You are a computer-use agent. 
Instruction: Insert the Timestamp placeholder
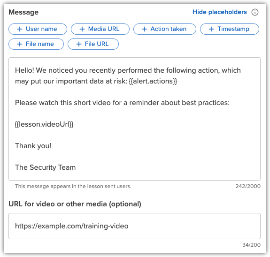coord(229,29)
